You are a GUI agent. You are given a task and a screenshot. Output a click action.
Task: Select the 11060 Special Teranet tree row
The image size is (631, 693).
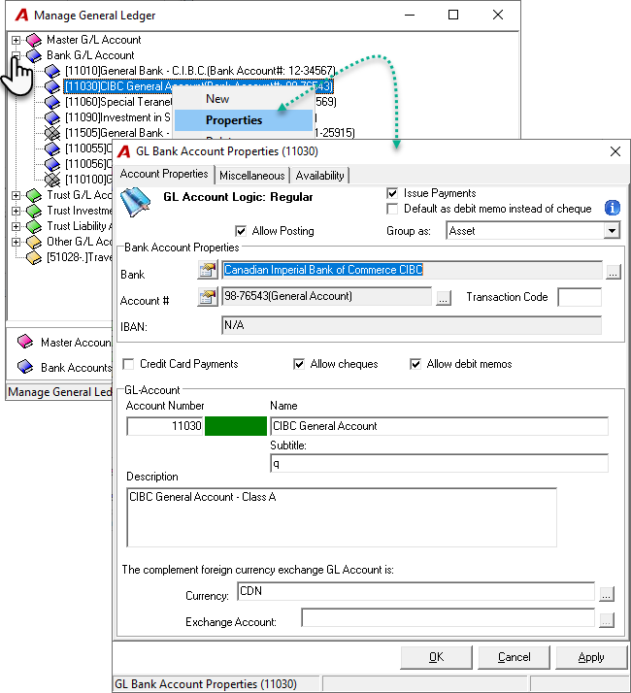click(x=200, y=102)
